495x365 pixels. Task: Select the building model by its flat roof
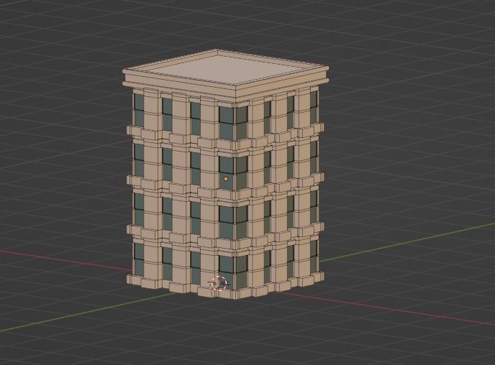[225, 68]
